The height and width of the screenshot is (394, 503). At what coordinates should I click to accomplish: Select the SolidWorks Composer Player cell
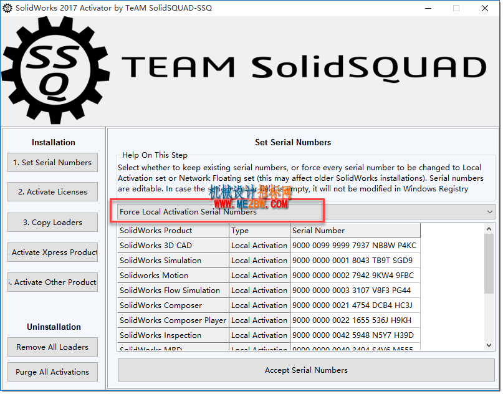click(173, 320)
